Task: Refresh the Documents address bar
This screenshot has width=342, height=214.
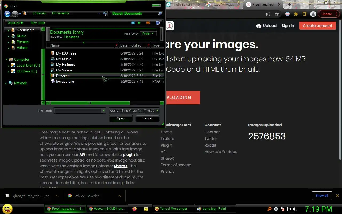Action: pos(105,13)
